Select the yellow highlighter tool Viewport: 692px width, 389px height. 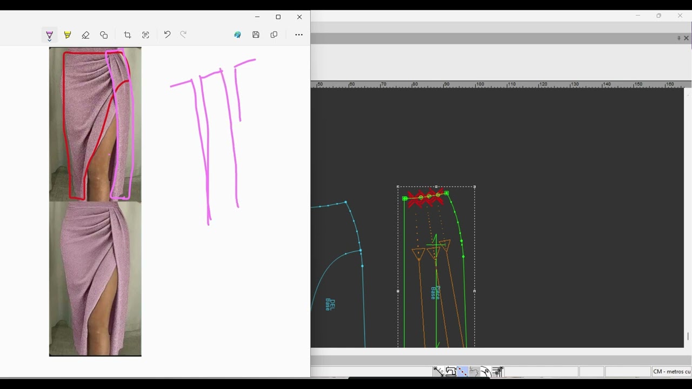point(68,35)
